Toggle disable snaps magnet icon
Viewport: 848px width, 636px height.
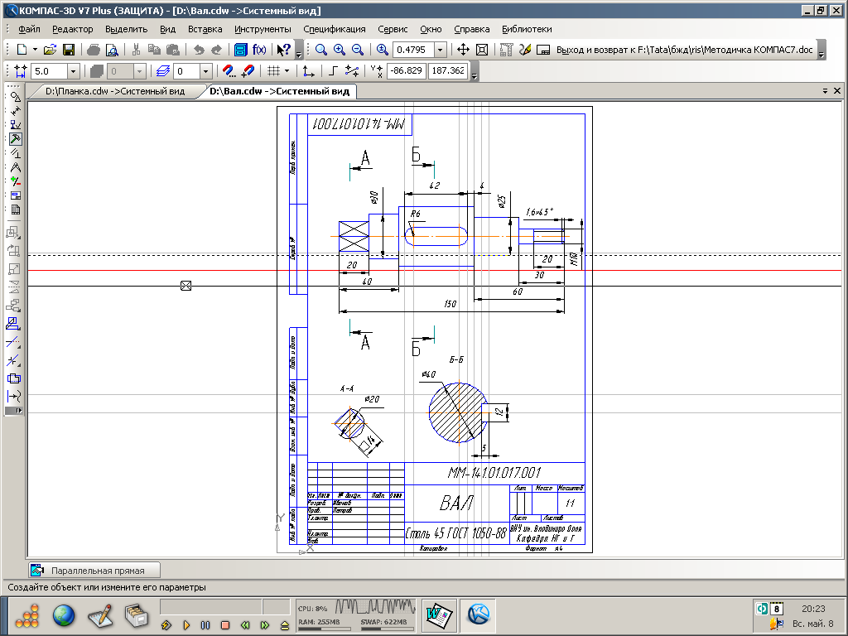point(248,71)
